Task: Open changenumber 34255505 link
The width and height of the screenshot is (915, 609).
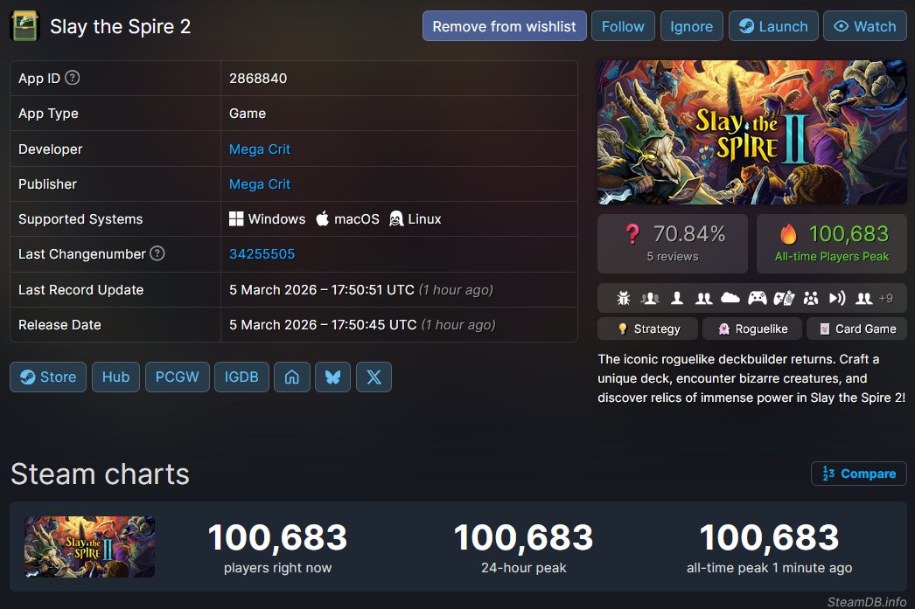Action: point(262,254)
